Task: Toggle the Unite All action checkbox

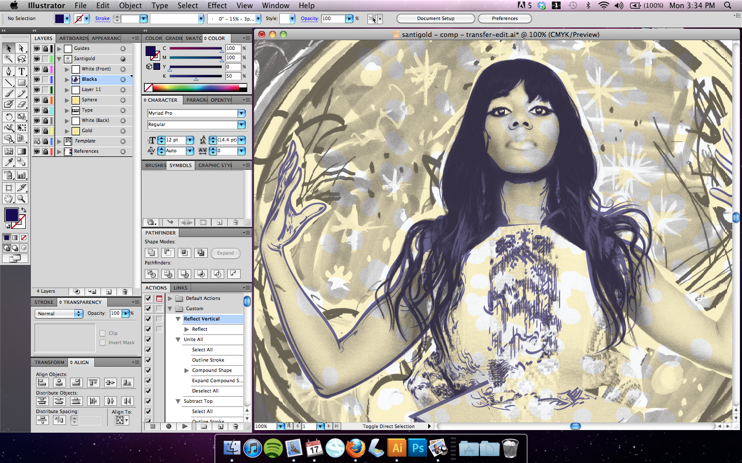Action: point(148,340)
